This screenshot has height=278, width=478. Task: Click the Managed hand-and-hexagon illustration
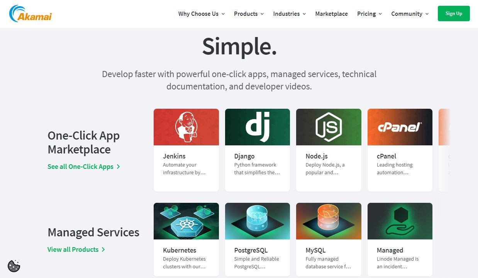(400, 221)
